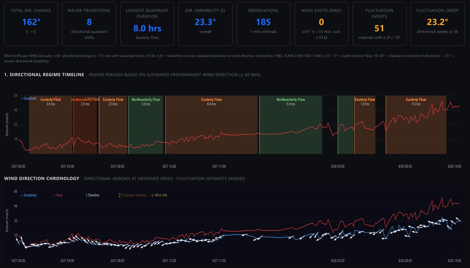This screenshot has height=268, width=470.
Task: Click the Easterly Flow 1.8 hrs regime band
Action: point(365,125)
